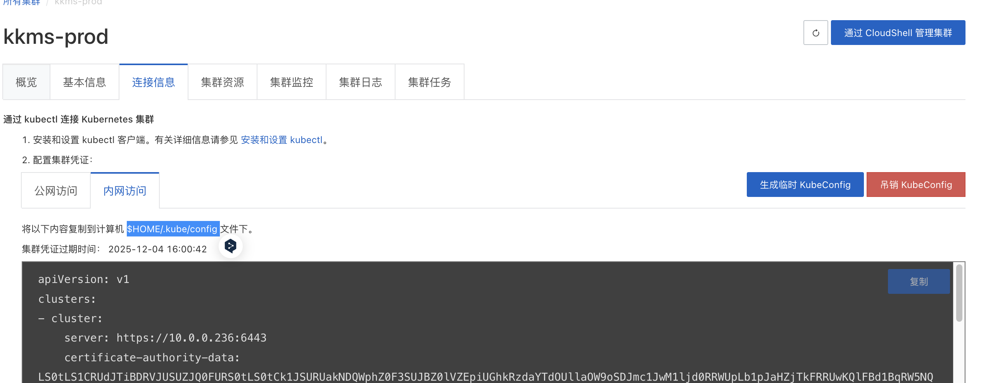Click 生成临时 KubeConfig button
The width and height of the screenshot is (981, 383).
click(x=805, y=185)
